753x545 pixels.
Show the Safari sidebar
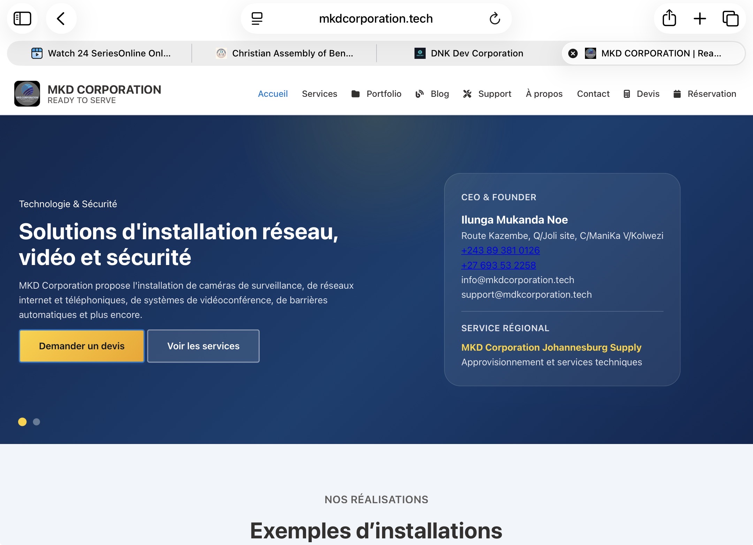[22, 18]
